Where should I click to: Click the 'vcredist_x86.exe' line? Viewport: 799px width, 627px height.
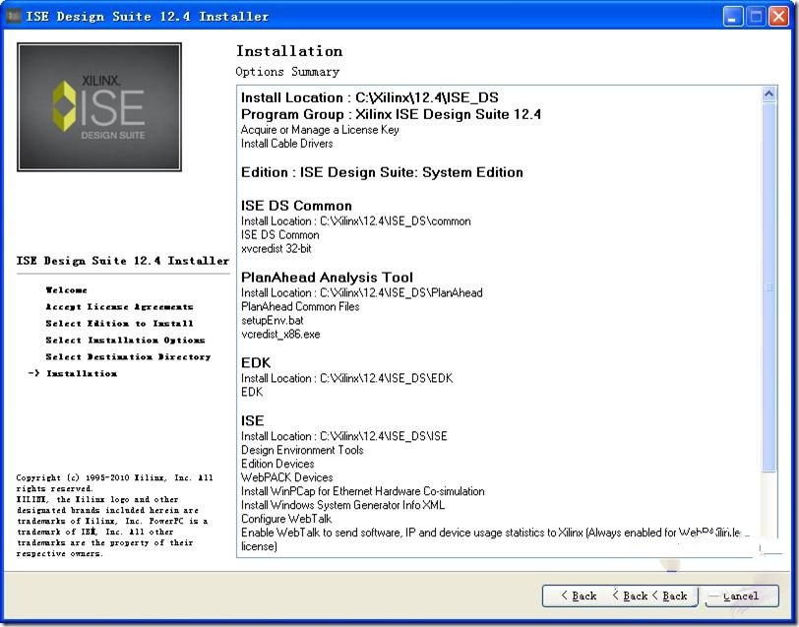coord(280,335)
